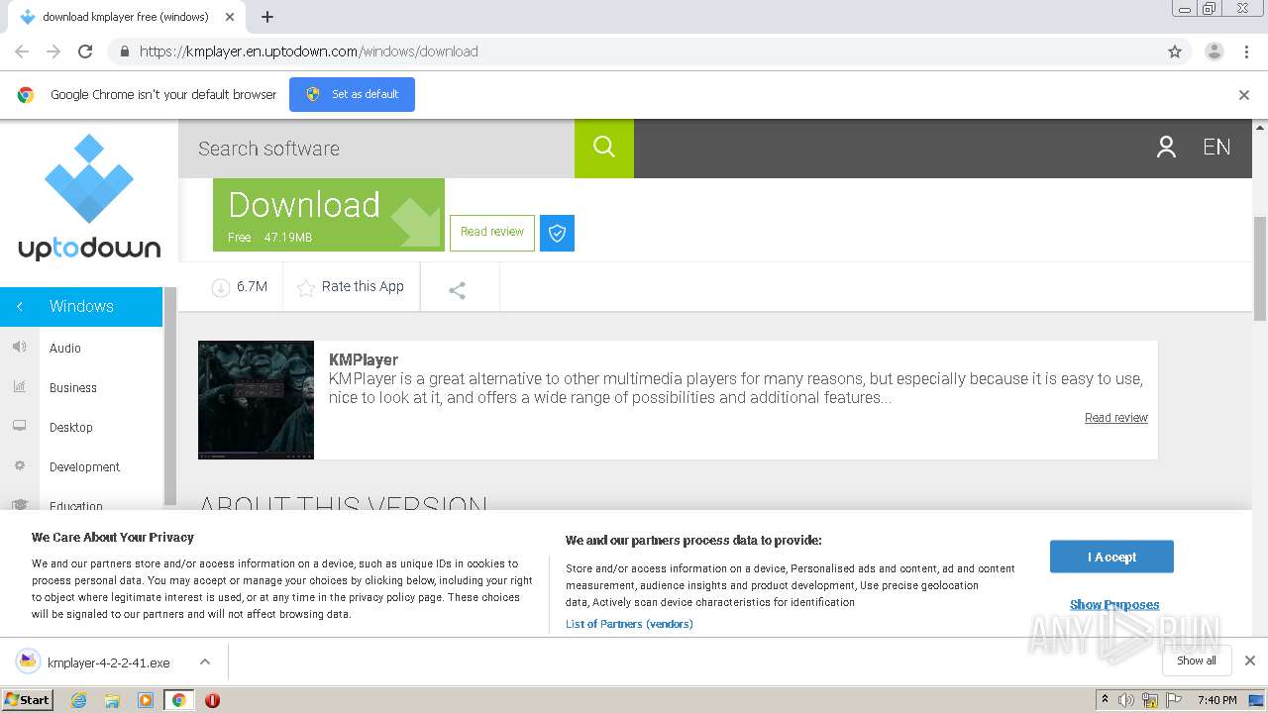Screen dimensions: 1268x713
Task: Open the Chrome three-dot menu
Action: [1246, 51]
